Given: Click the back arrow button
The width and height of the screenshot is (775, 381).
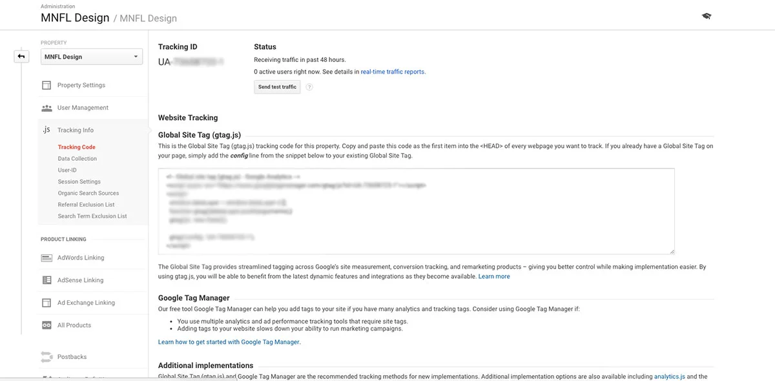Looking at the screenshot, I should click(21, 57).
